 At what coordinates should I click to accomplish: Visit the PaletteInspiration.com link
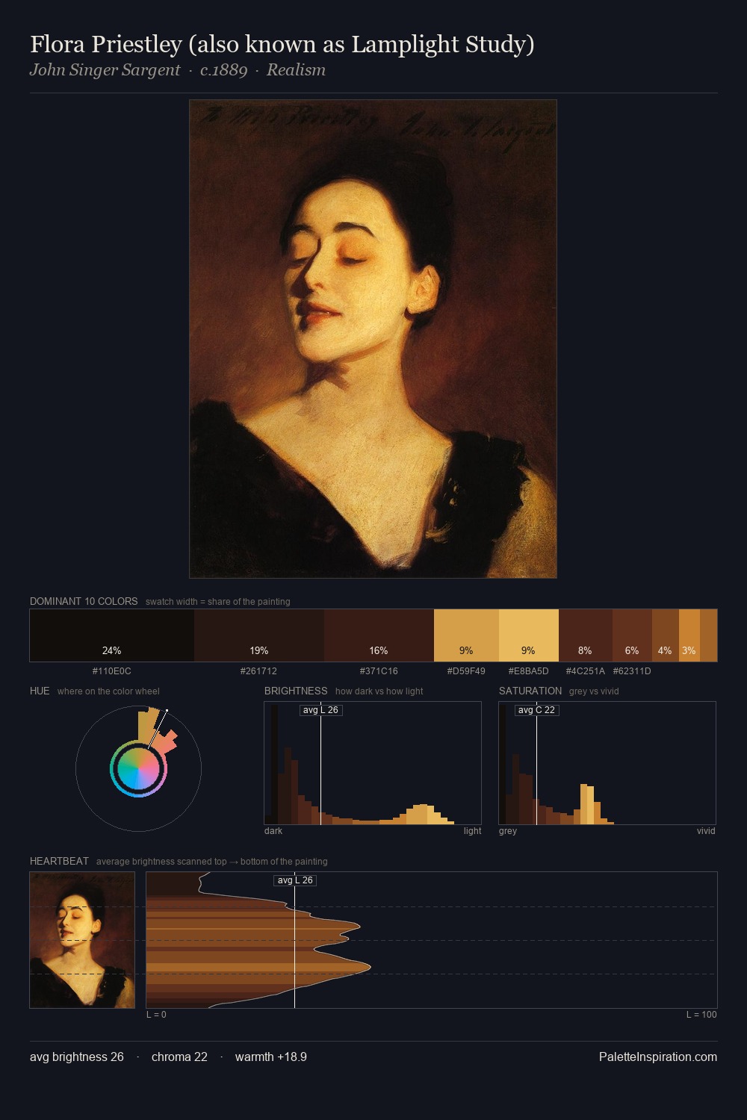click(x=658, y=1057)
